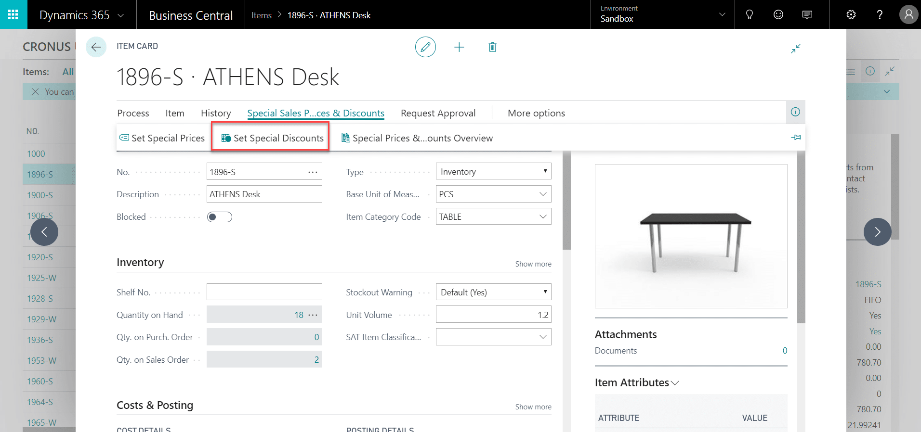Open the Help question mark icon
921x432 pixels.
pos(880,14)
